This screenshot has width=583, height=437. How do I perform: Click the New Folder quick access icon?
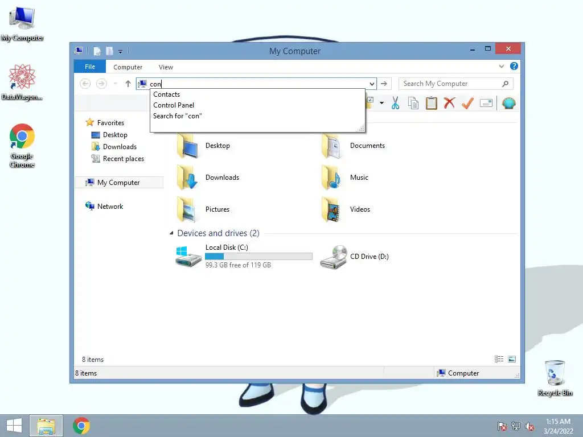click(x=109, y=51)
